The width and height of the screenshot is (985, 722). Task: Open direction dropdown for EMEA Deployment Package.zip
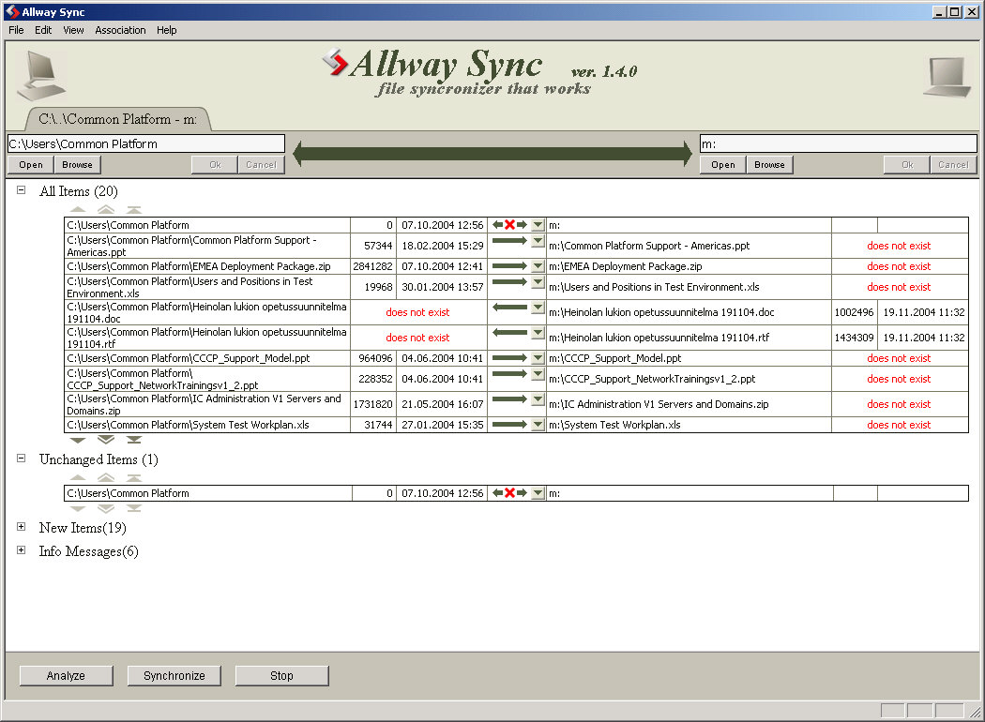coord(538,266)
